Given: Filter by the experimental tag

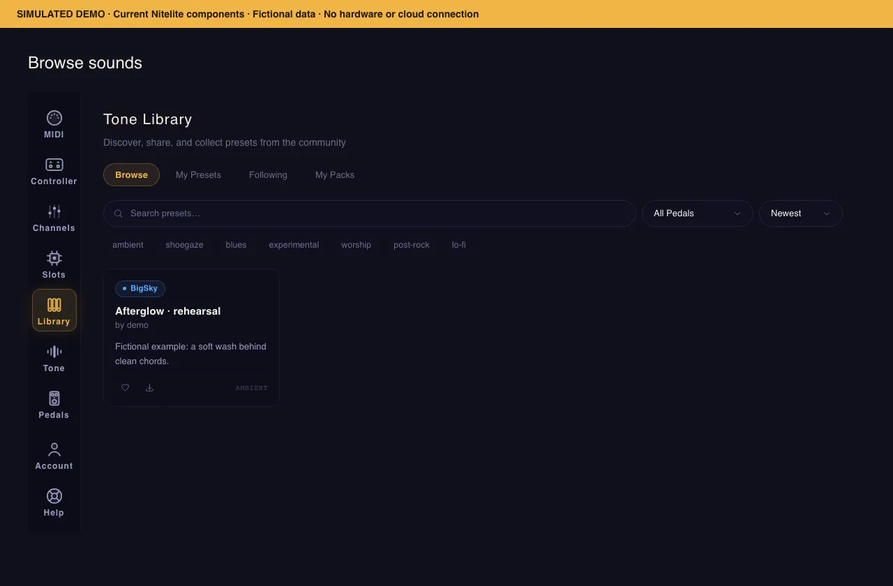Looking at the screenshot, I should 294,245.
